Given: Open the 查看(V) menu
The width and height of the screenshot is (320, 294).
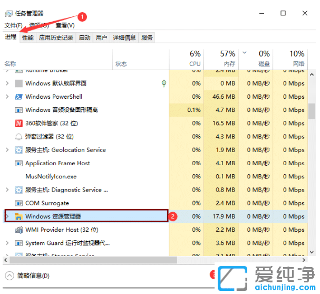Looking at the screenshot, I should [65, 25].
